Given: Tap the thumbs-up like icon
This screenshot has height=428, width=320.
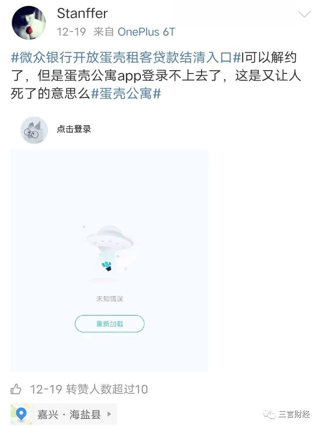Looking at the screenshot, I should [16, 389].
